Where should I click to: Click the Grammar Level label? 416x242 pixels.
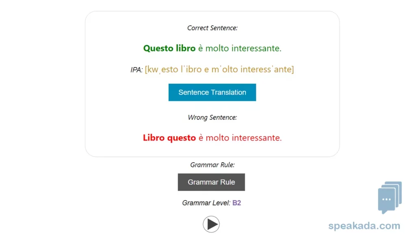click(x=207, y=203)
